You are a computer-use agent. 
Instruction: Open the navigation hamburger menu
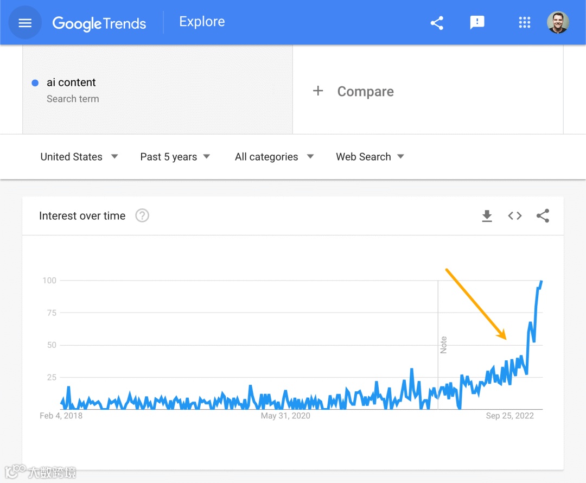point(25,22)
